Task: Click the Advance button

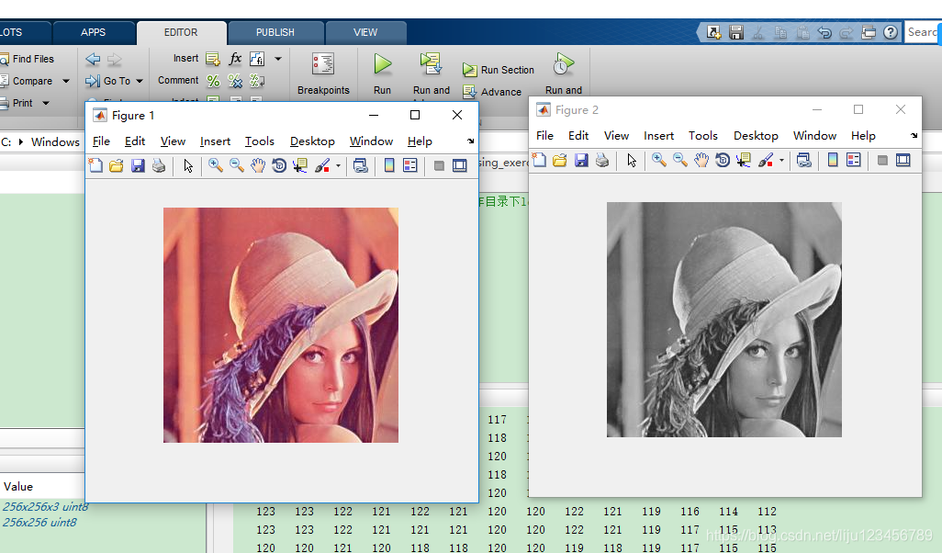Action: point(493,92)
